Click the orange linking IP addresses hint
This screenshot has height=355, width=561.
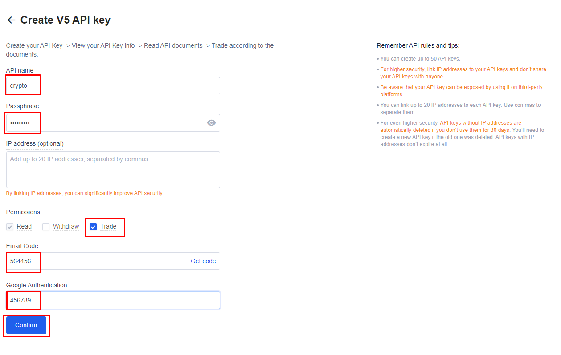tap(84, 193)
